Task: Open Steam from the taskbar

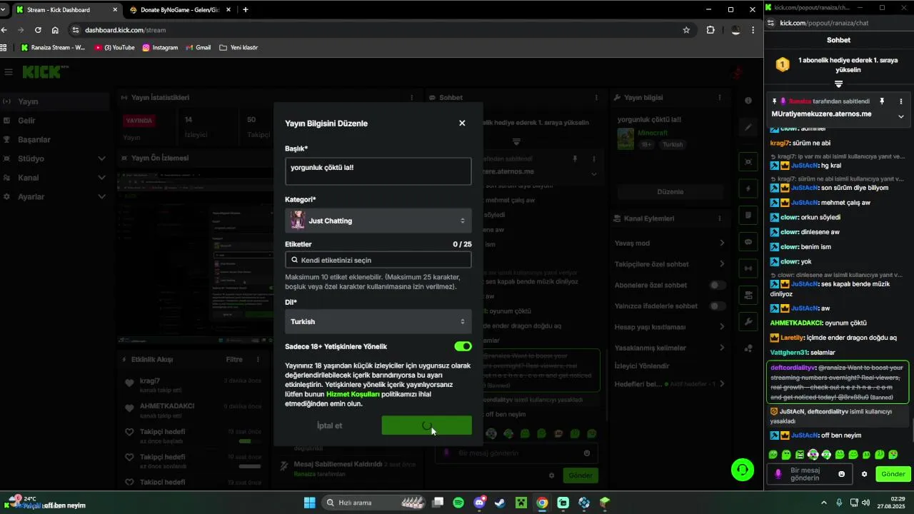Action: (500, 503)
